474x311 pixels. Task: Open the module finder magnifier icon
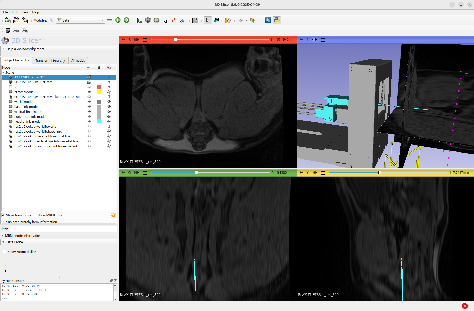tap(51, 20)
